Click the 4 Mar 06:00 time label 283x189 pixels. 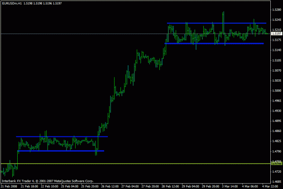point(250,186)
